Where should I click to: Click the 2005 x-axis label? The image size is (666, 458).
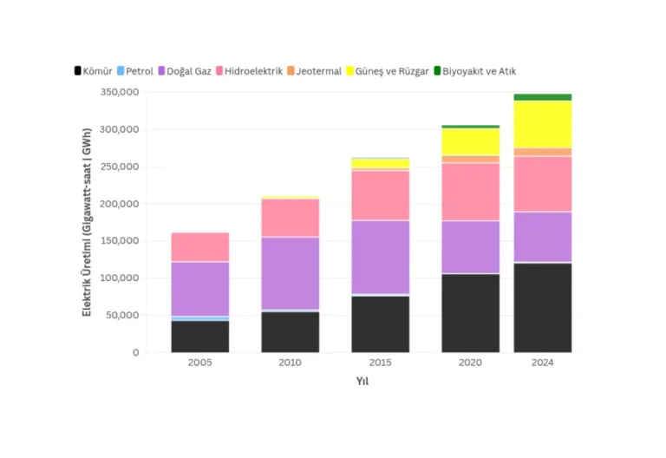click(x=199, y=363)
